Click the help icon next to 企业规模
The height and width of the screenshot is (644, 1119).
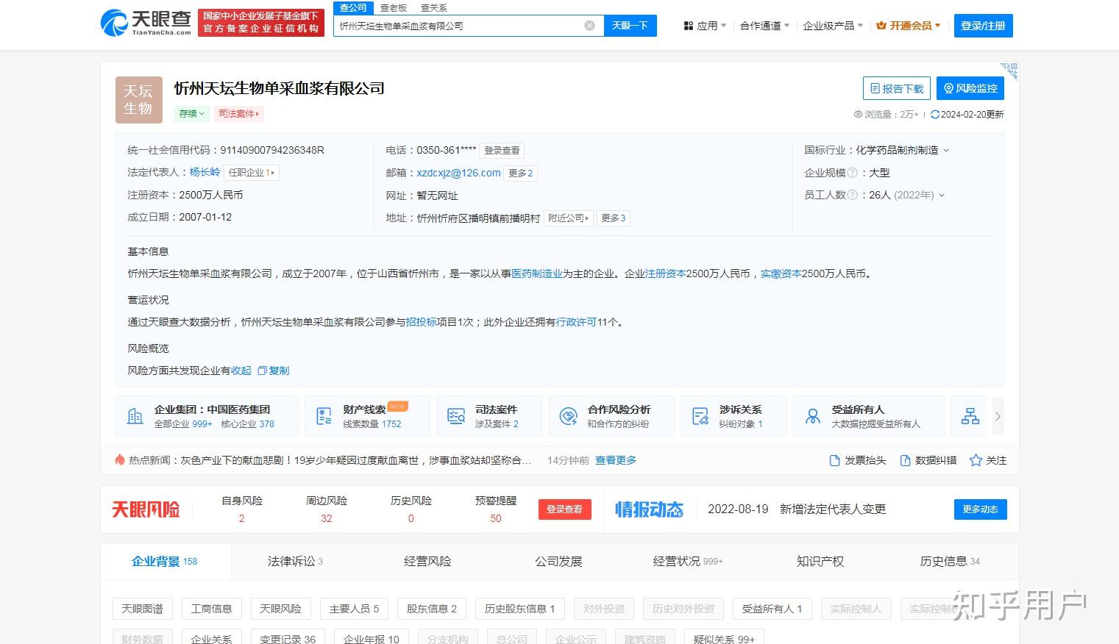[852, 173]
